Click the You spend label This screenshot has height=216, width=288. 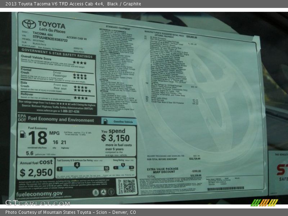(113, 131)
